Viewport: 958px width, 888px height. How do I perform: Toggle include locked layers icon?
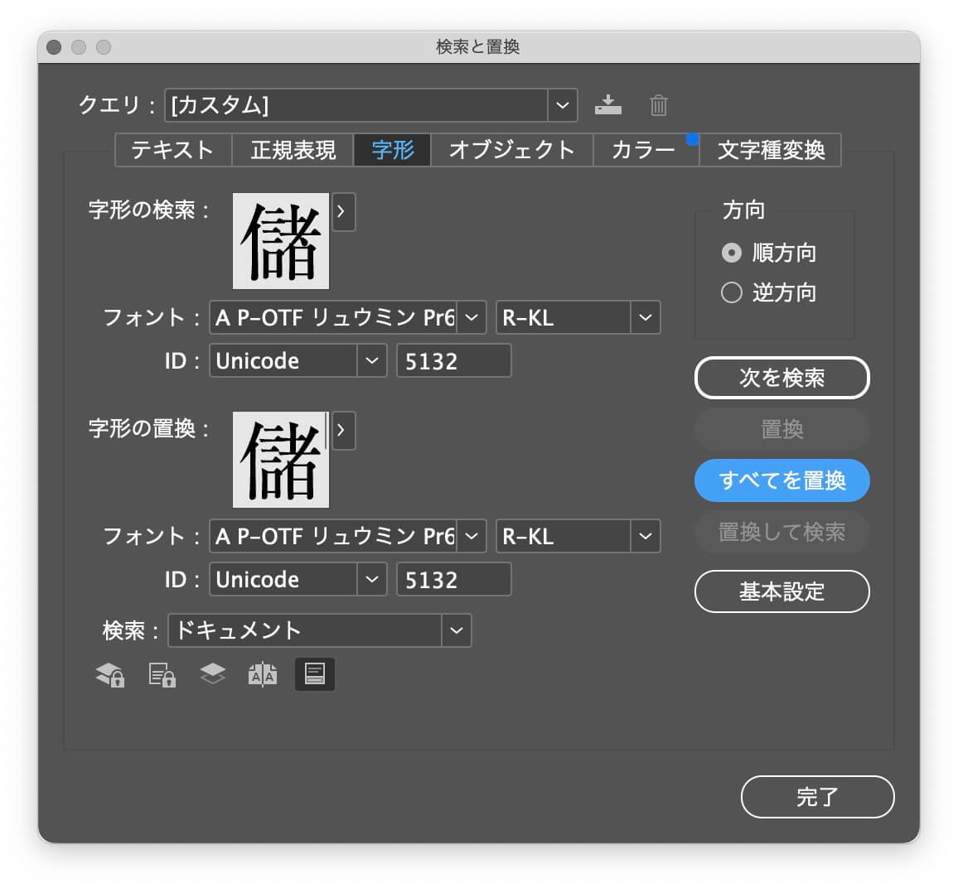click(x=110, y=674)
